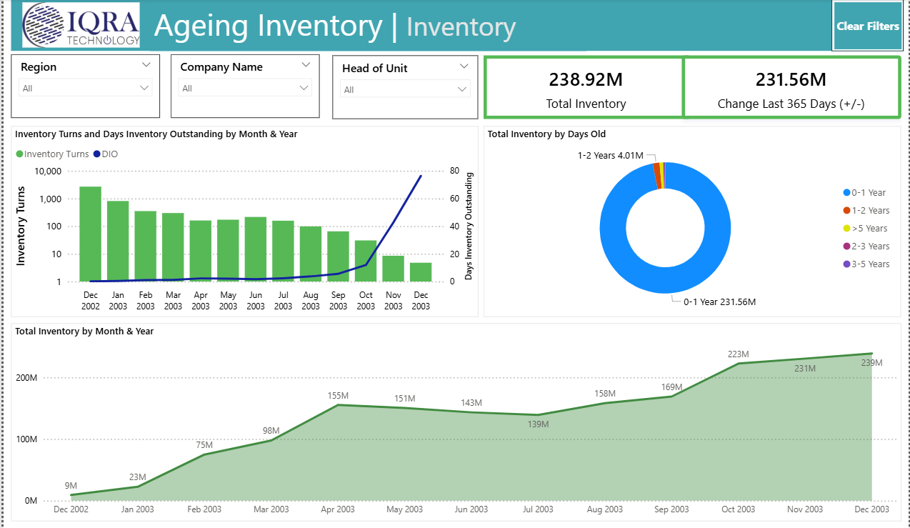Click the 223M data point on area chart

pyautogui.click(x=738, y=364)
